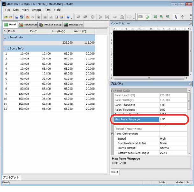The image size is (194, 192).
Task: Select the four-way move pan tool
Action: 183,17
